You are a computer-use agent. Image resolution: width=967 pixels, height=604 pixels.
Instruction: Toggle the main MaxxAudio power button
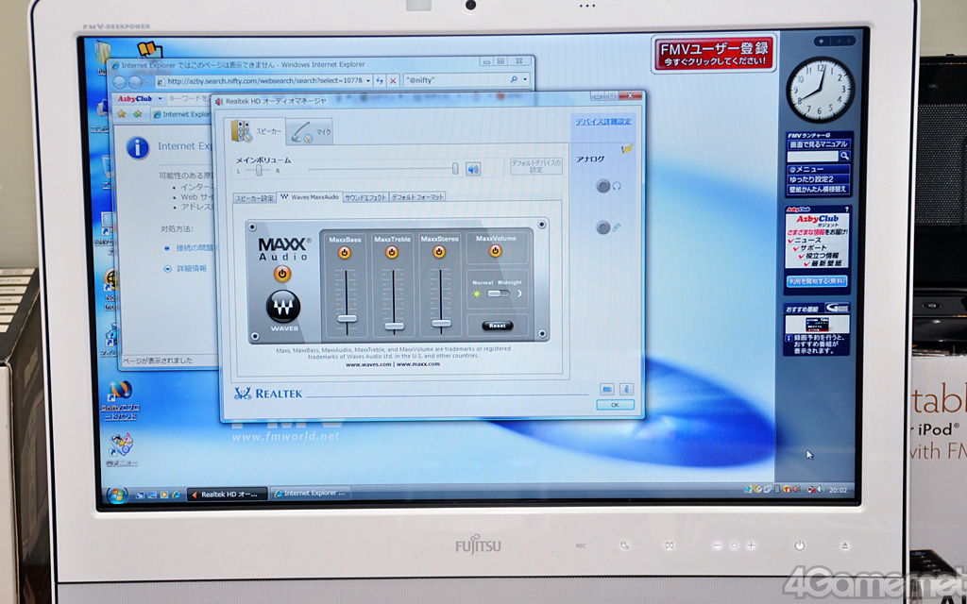pos(282,274)
